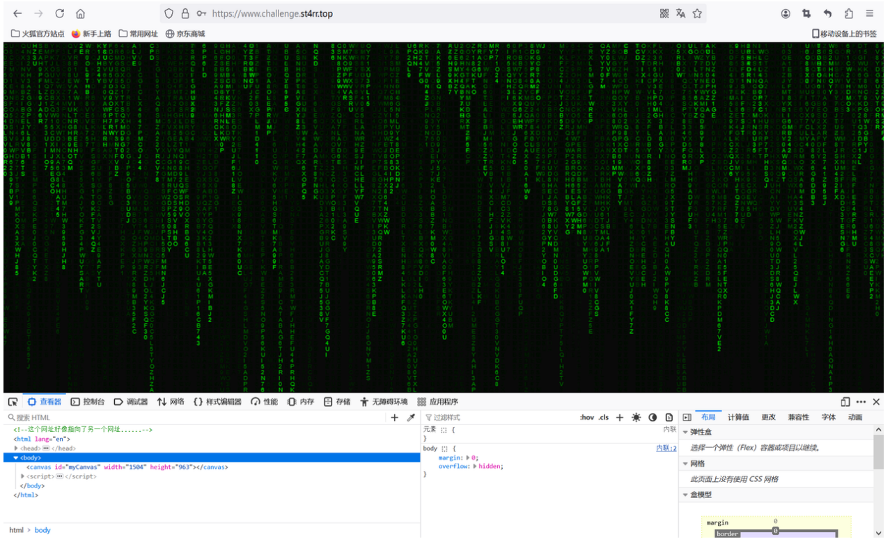This screenshot has height=539, width=890.
Task: Open the QR code icon in address bar
Action: coord(664,13)
